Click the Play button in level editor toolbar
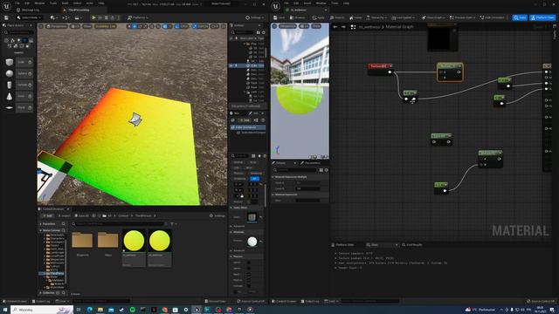The height and width of the screenshot is (314, 559). point(93,17)
